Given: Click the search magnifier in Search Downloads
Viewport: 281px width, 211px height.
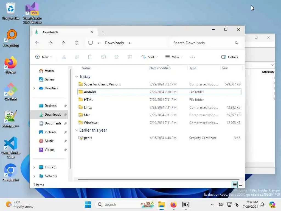Looking at the screenshot, I should click(236, 43).
